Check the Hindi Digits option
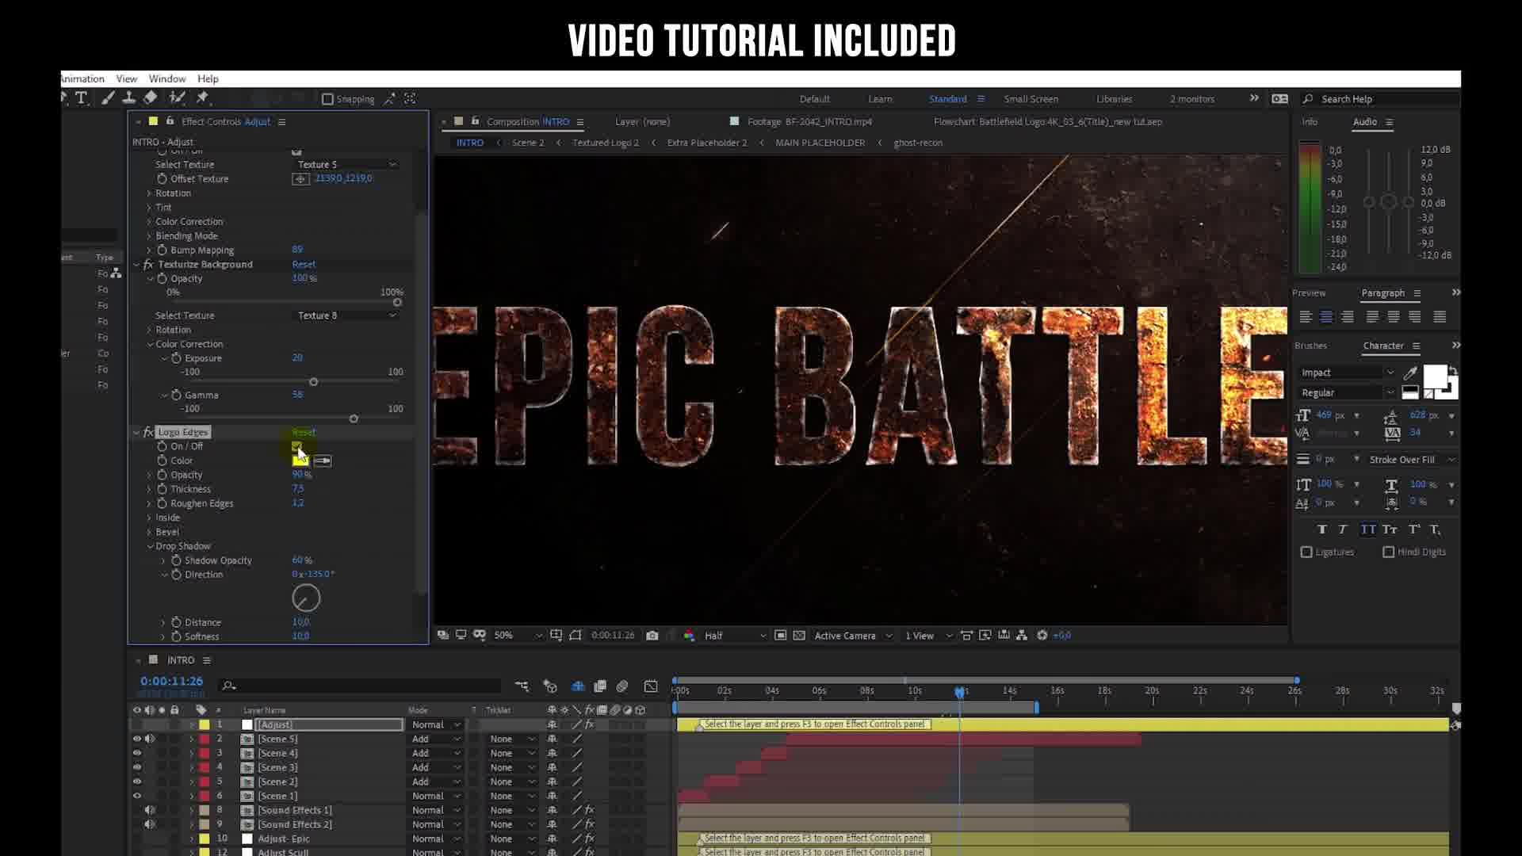The image size is (1522, 856). coord(1389,552)
